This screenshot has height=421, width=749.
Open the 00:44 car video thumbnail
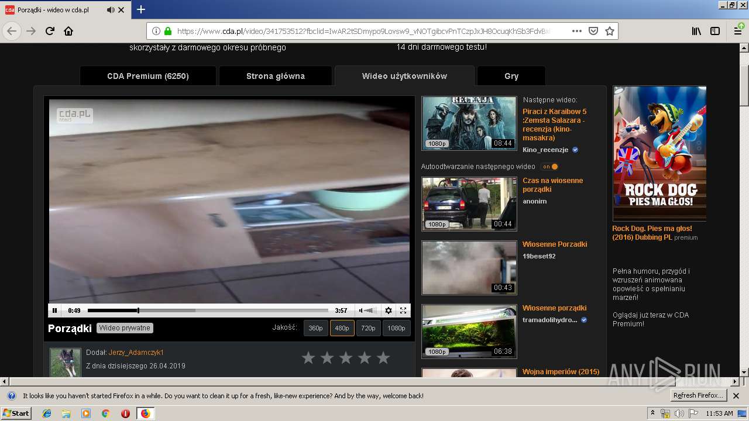[469, 203]
